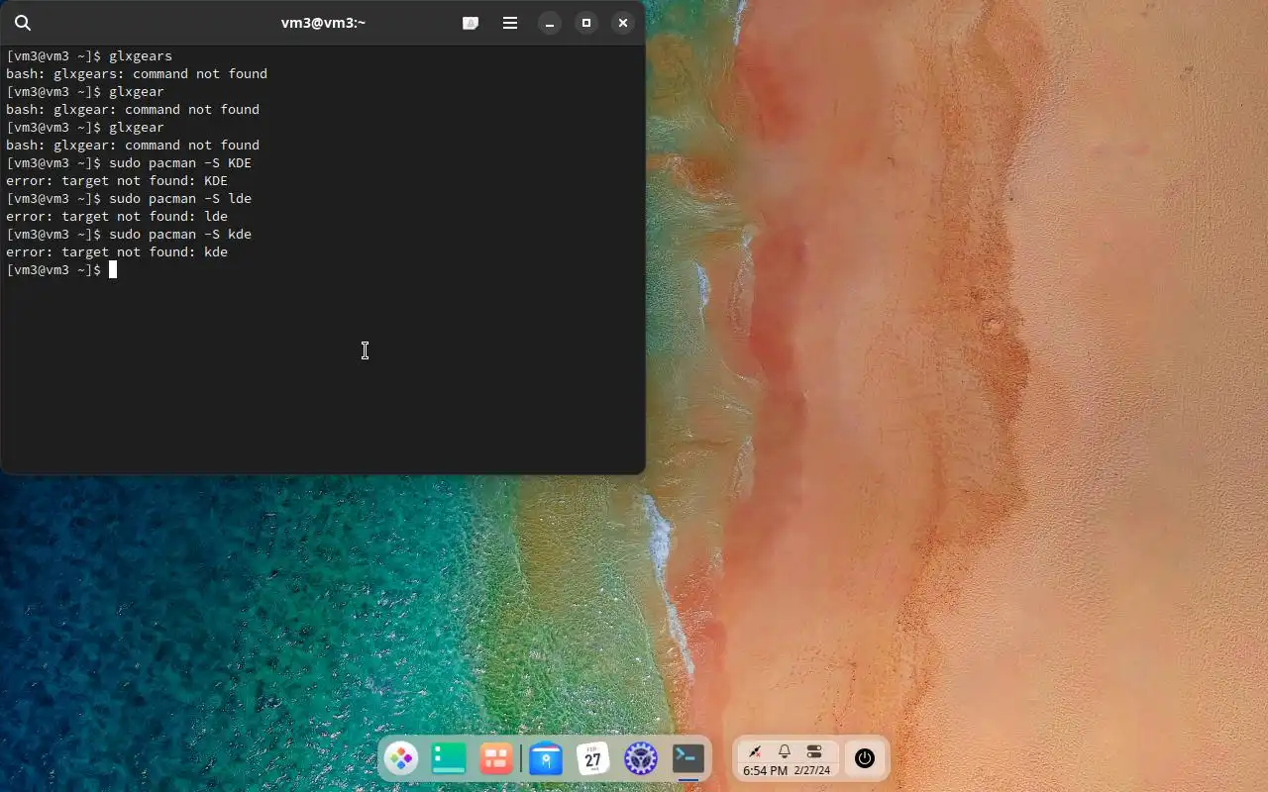The width and height of the screenshot is (1268, 792).
Task: Click the empty prompt with the block cursor
Action: click(61, 269)
